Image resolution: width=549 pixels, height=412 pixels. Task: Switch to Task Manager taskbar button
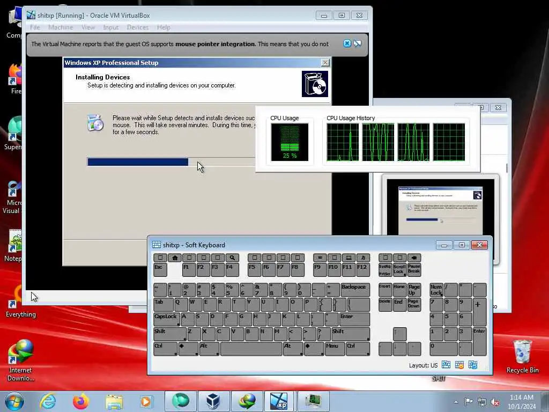[313, 401]
